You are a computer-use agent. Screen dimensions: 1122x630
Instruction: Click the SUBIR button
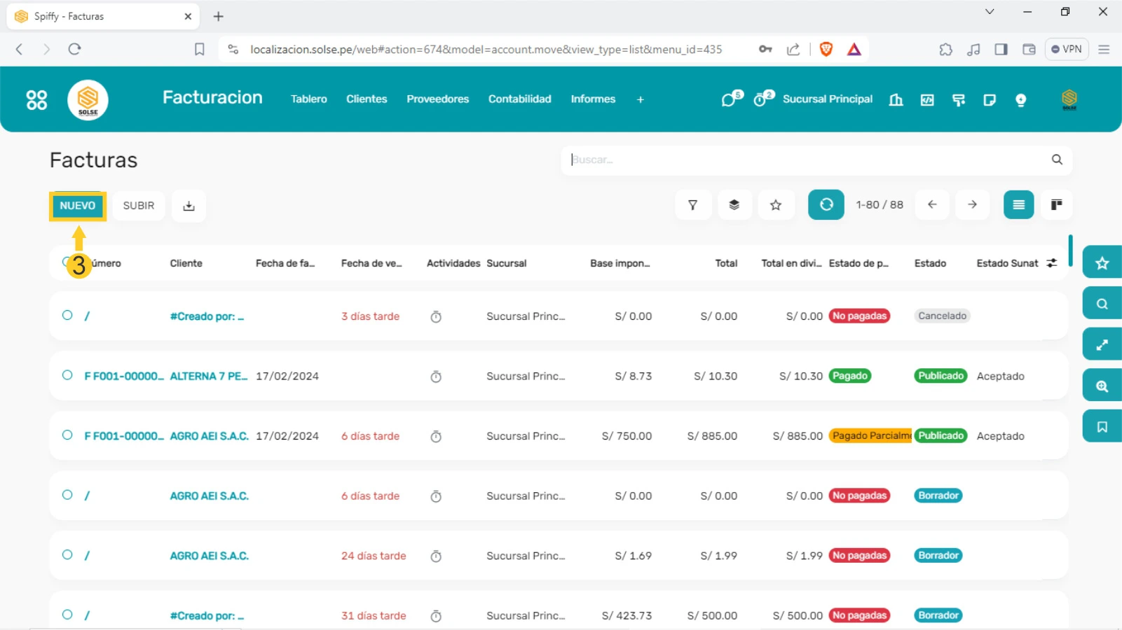pyautogui.click(x=138, y=206)
